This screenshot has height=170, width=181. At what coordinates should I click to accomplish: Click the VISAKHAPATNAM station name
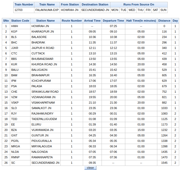(x=43, y=103)
